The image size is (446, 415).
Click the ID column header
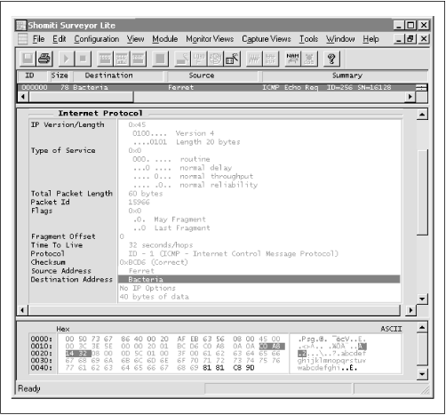32,76
